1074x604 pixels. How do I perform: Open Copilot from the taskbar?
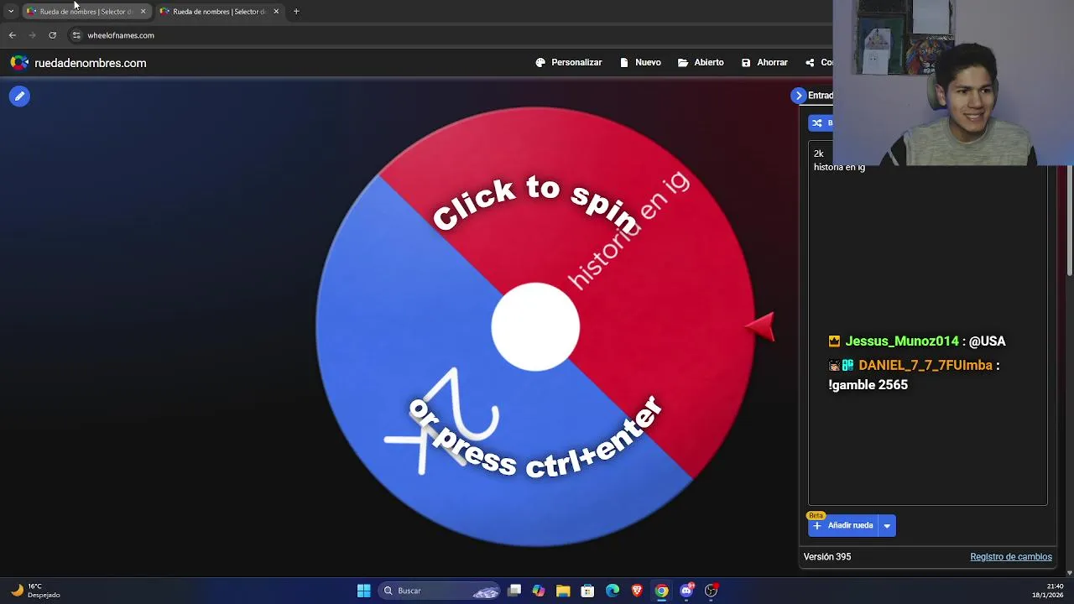[x=539, y=591]
